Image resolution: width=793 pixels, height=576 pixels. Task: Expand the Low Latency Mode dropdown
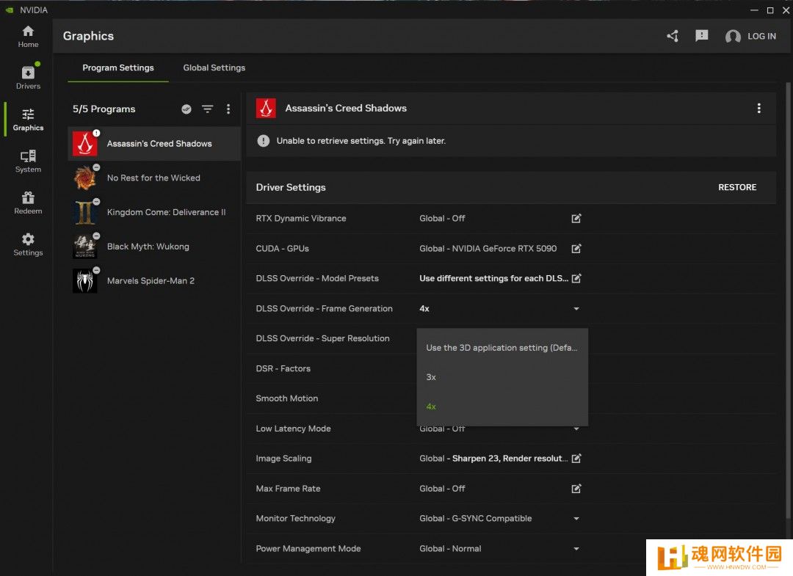(576, 429)
